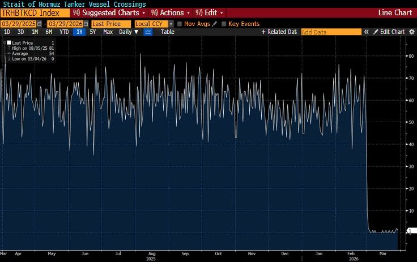The height and width of the screenshot is (262, 417).
Task: Enable the Mov Avgs checkbox
Action: click(180, 24)
